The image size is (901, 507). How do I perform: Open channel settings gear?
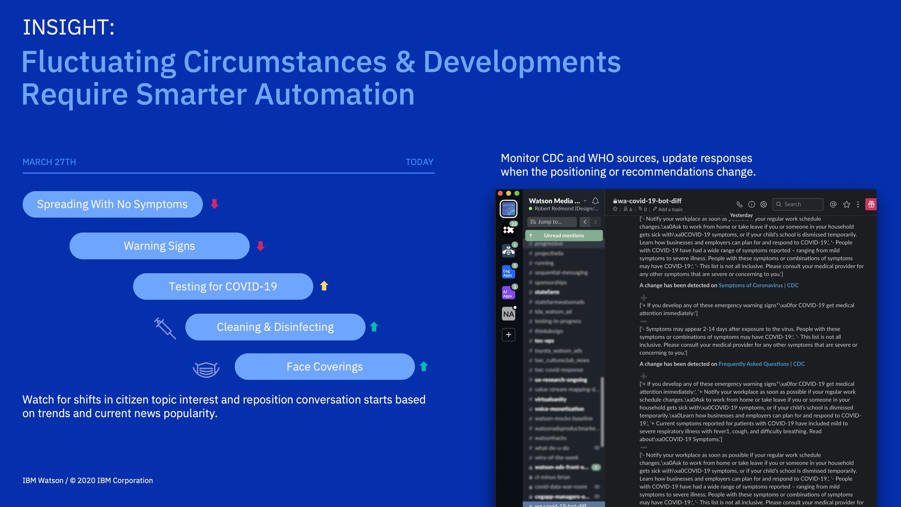pos(763,204)
